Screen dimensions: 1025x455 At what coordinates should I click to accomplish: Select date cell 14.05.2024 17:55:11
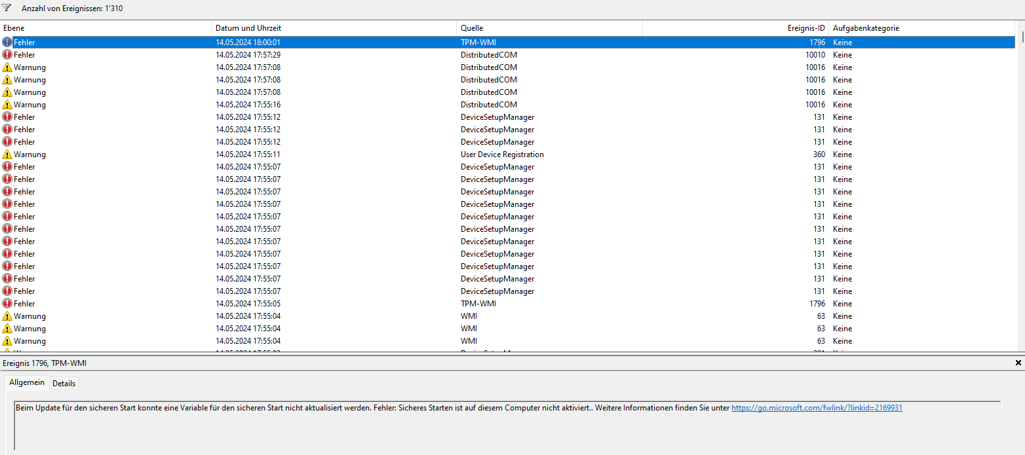click(x=248, y=154)
